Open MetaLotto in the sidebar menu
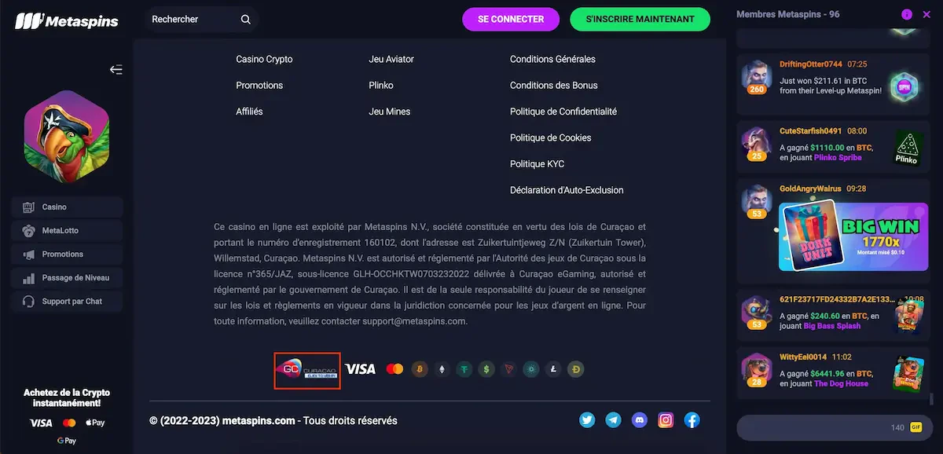Viewport: 943px width, 454px height. [67, 231]
